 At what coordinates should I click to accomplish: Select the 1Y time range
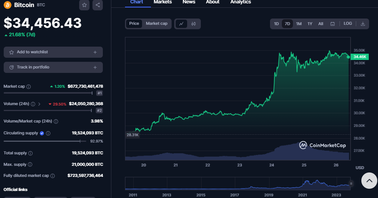point(310,24)
